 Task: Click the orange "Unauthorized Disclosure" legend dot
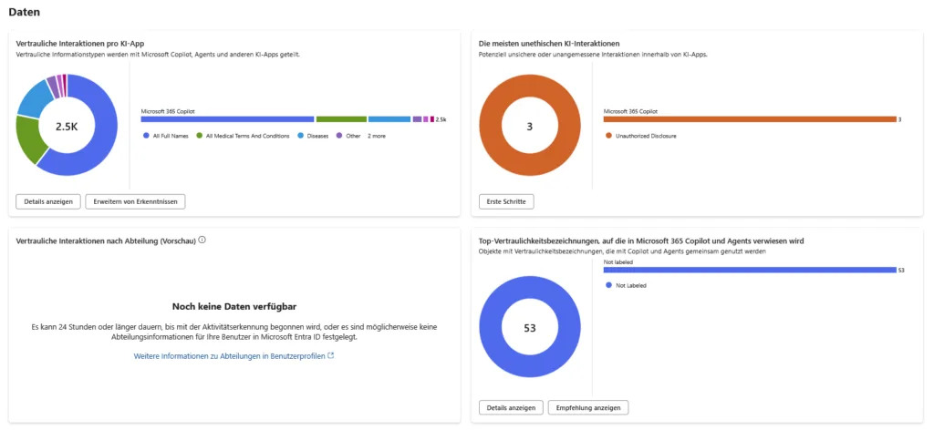click(608, 136)
